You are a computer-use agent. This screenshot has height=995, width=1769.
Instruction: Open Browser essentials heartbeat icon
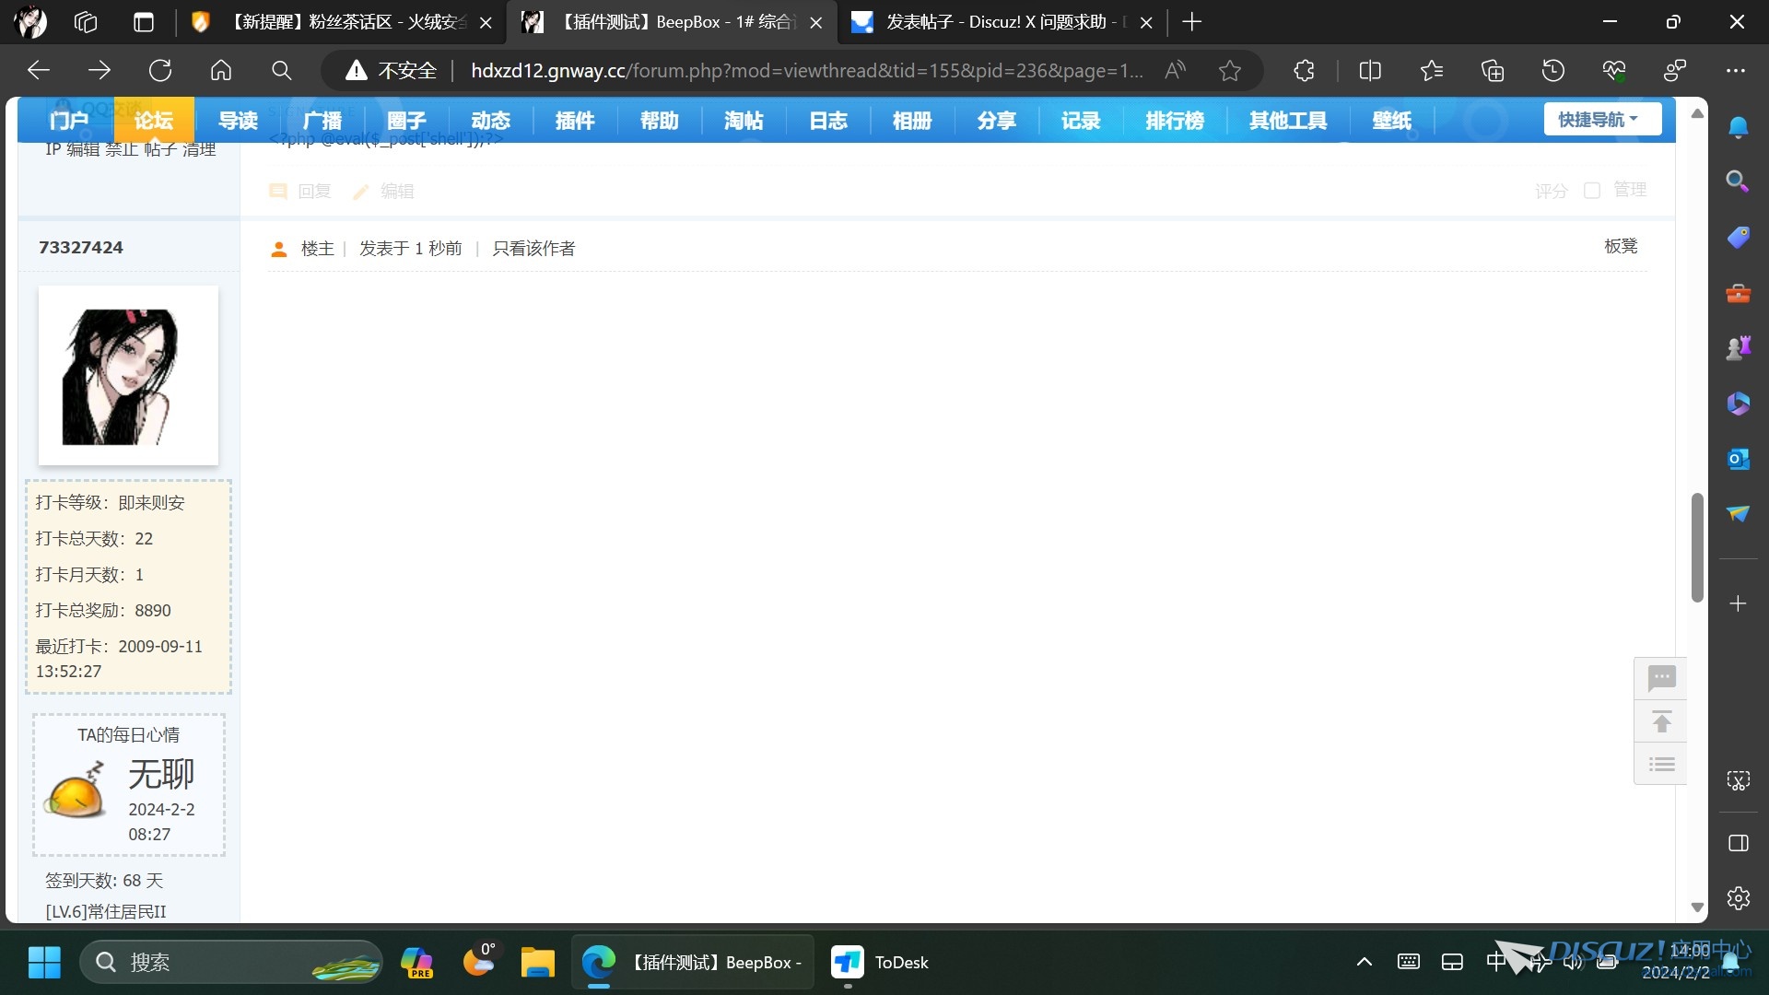pyautogui.click(x=1614, y=71)
